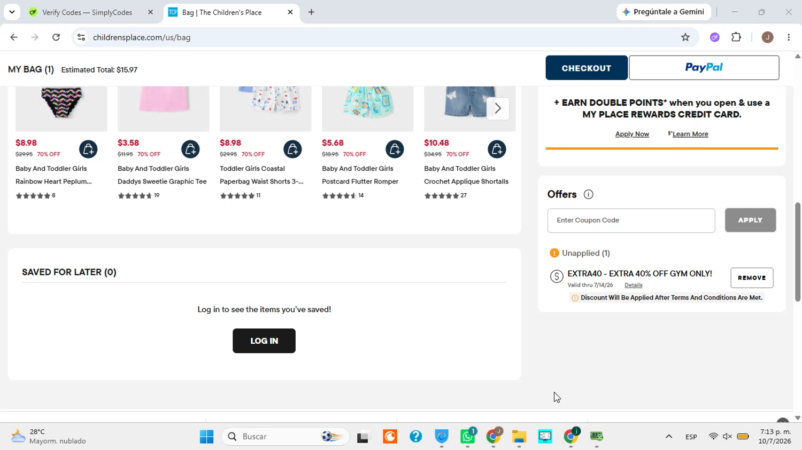The height and width of the screenshot is (450, 802).
Task: Add Postcard Flutter Romper to bag
Action: [395, 149]
